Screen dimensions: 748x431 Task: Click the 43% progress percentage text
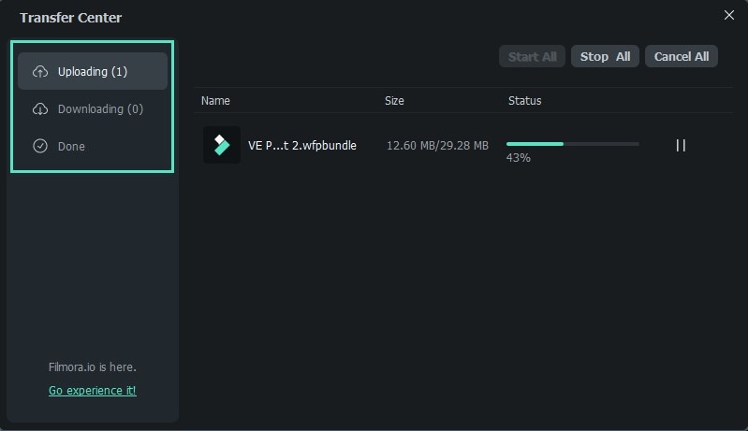click(518, 158)
